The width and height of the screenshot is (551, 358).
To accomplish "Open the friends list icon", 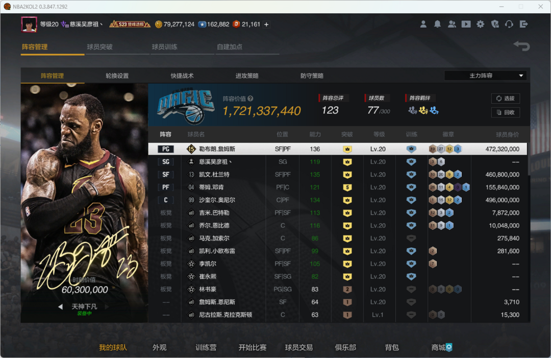I will pyautogui.click(x=452, y=25).
